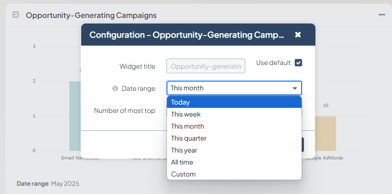Click the Date range dropdown arrow

295,88
